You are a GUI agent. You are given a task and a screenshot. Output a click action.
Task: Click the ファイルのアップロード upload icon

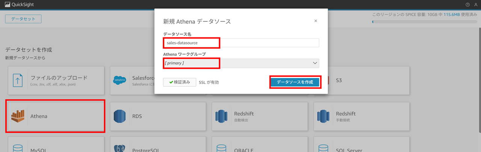18,80
